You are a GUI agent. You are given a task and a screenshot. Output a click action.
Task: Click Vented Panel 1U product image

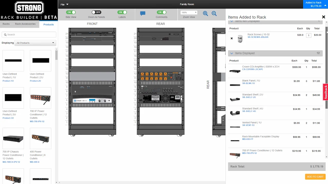(235, 127)
